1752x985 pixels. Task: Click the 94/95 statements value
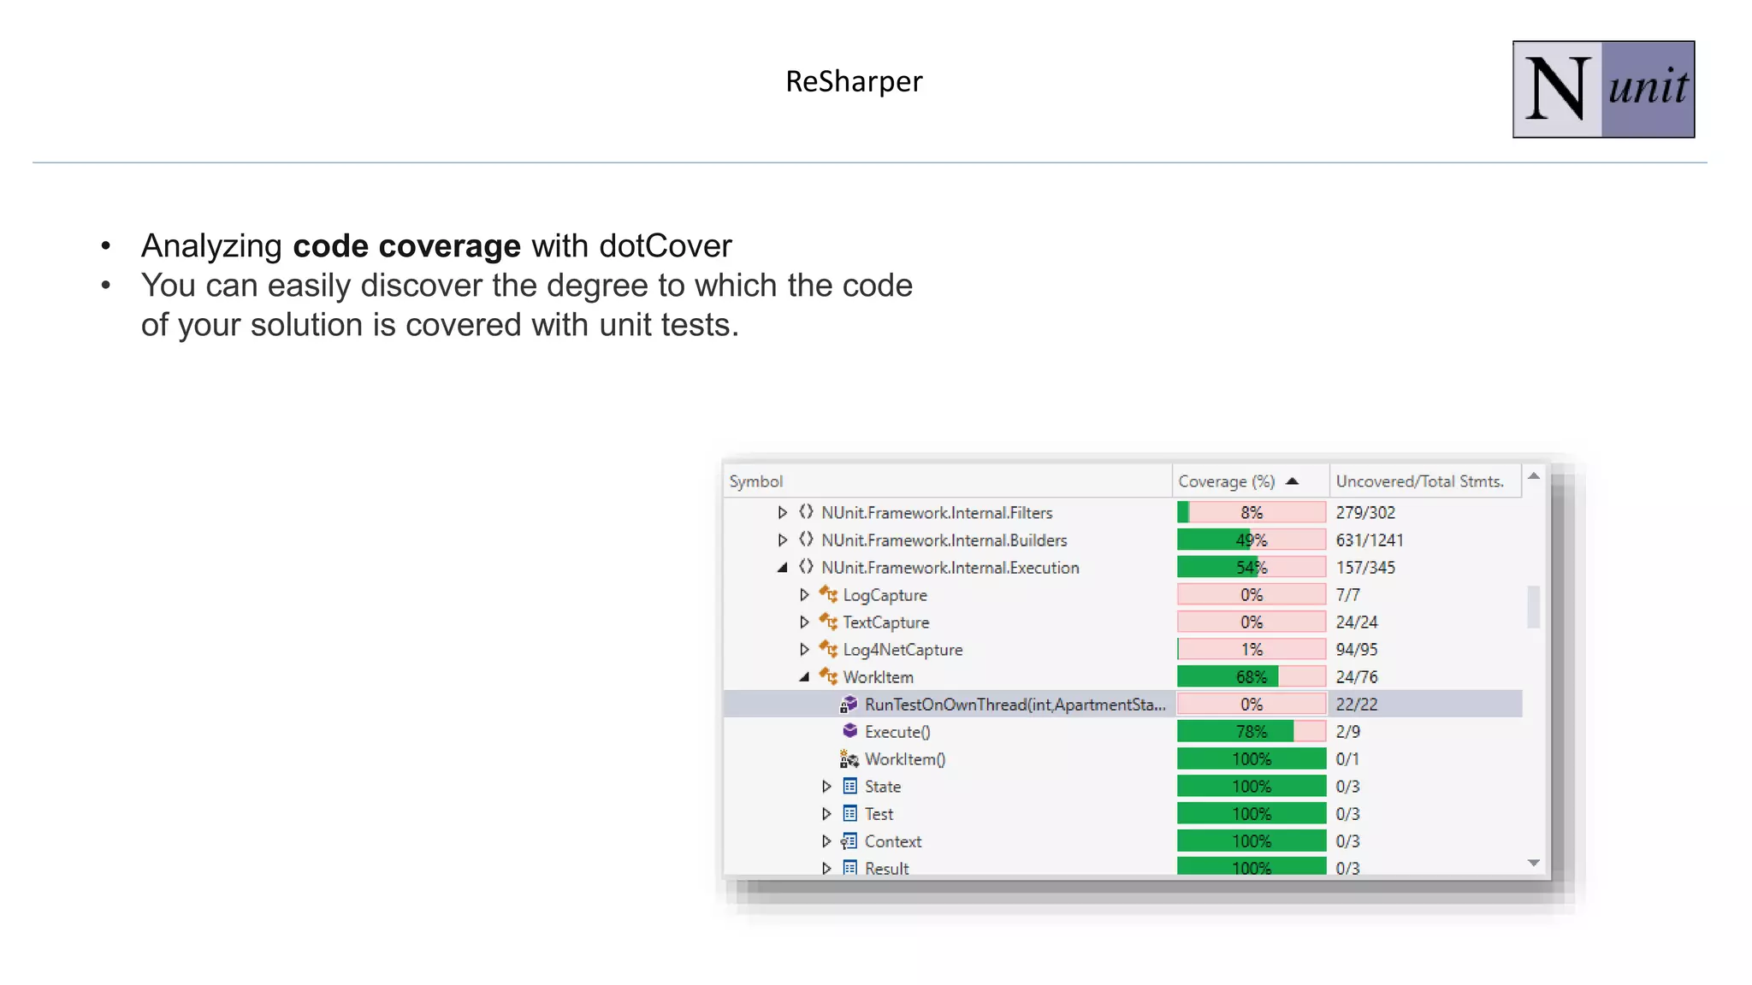pos(1357,649)
